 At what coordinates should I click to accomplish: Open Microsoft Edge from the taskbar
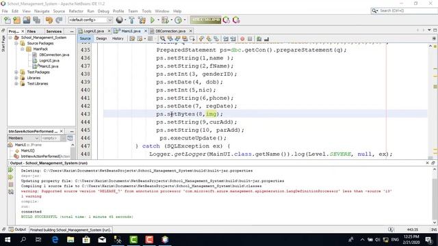tap(55, 240)
